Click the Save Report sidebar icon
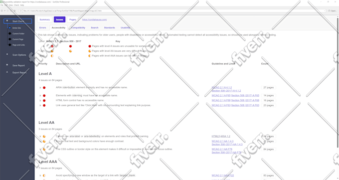 click(7, 65)
